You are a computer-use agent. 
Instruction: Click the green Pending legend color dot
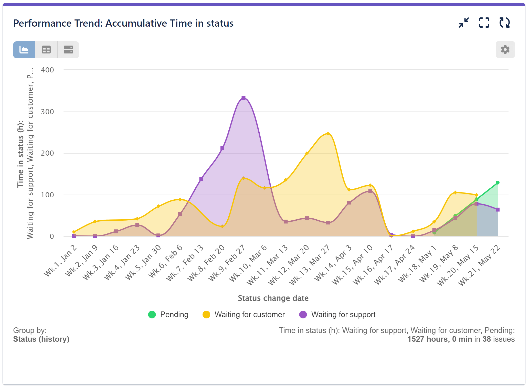[152, 314]
